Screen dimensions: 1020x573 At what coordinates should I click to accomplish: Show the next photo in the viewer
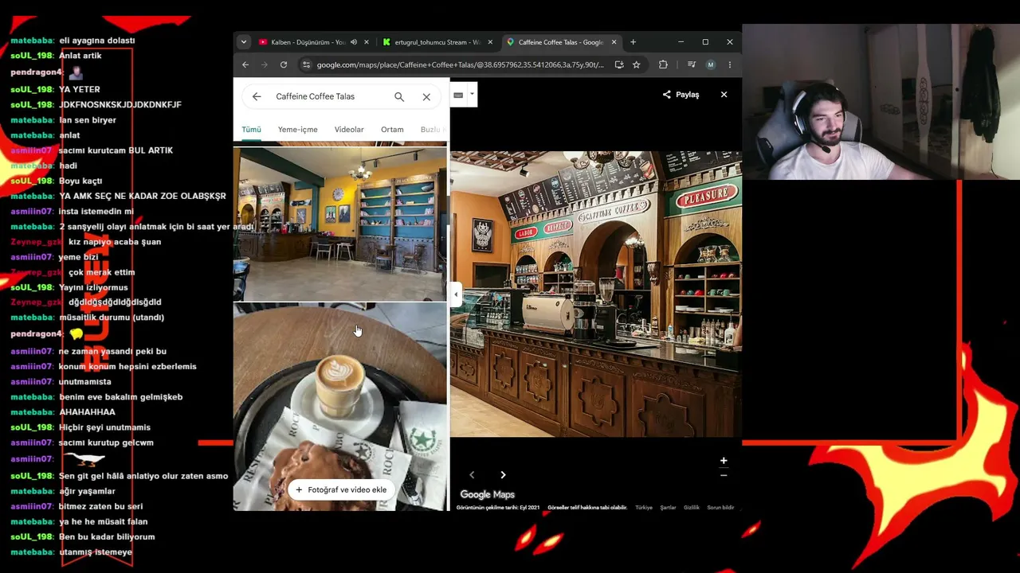(x=503, y=475)
